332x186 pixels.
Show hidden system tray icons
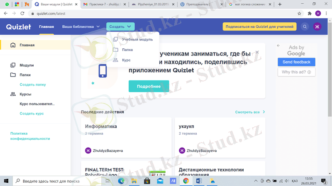[x=256, y=181]
